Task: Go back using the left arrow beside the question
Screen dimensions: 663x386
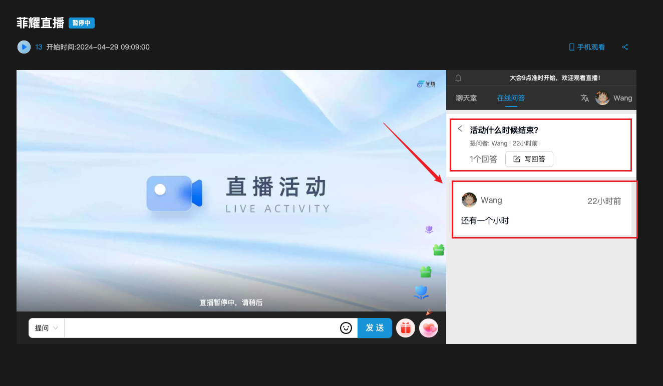Action: click(x=460, y=129)
